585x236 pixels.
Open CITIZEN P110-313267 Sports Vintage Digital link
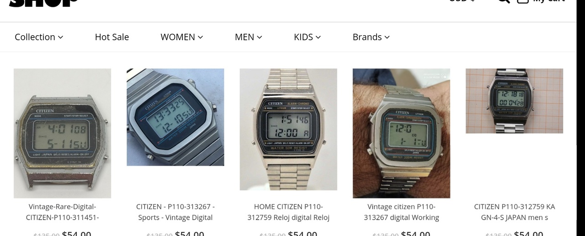(x=175, y=212)
